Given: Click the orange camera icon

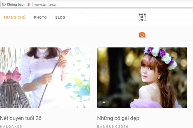Looking at the screenshot, I should click(142, 35).
